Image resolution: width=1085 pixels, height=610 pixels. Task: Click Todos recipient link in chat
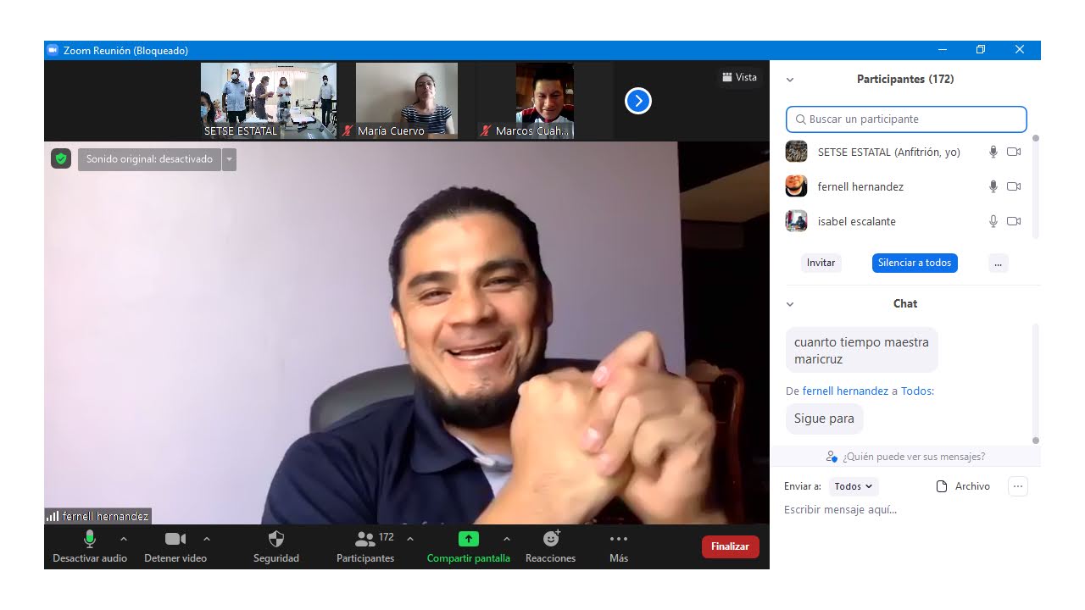tap(916, 391)
